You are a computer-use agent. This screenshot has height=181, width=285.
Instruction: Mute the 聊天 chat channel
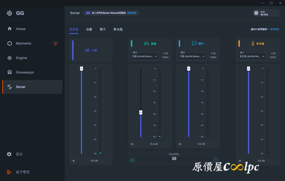point(180,144)
